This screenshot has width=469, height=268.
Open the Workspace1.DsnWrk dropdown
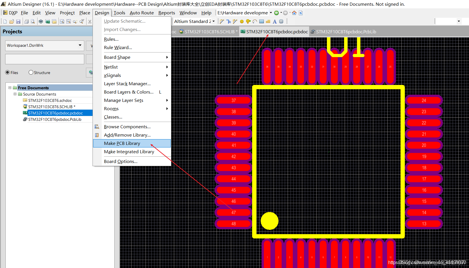80,45
